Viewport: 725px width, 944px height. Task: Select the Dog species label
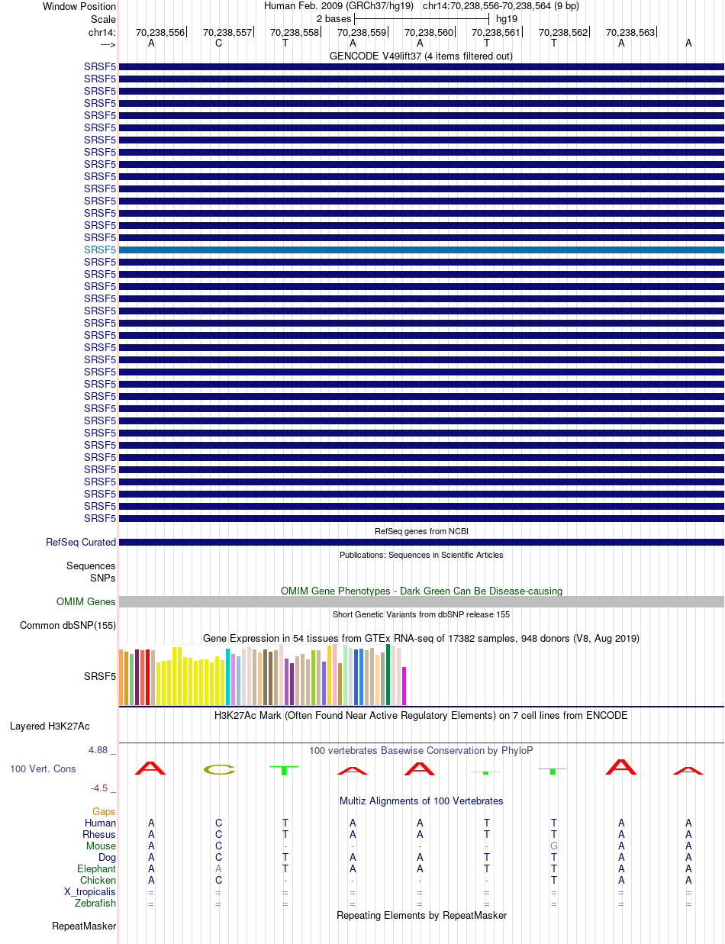click(x=107, y=857)
